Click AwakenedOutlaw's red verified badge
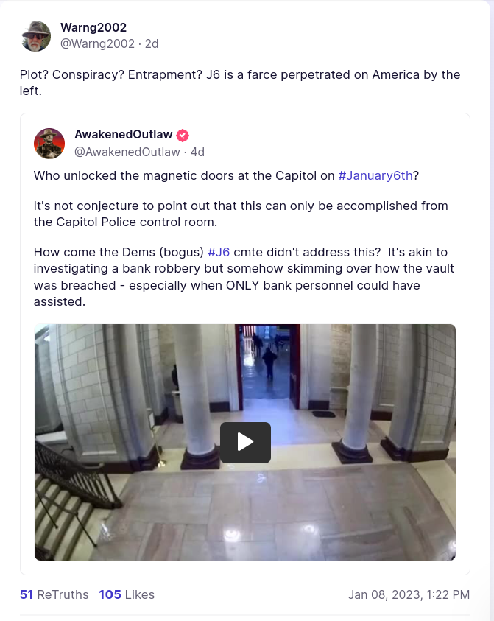 (x=183, y=136)
